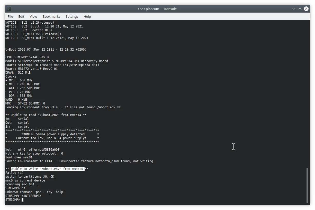Open the File menu
Image resolution: width=315 pixels, height=210 pixels.
coord(10,16)
